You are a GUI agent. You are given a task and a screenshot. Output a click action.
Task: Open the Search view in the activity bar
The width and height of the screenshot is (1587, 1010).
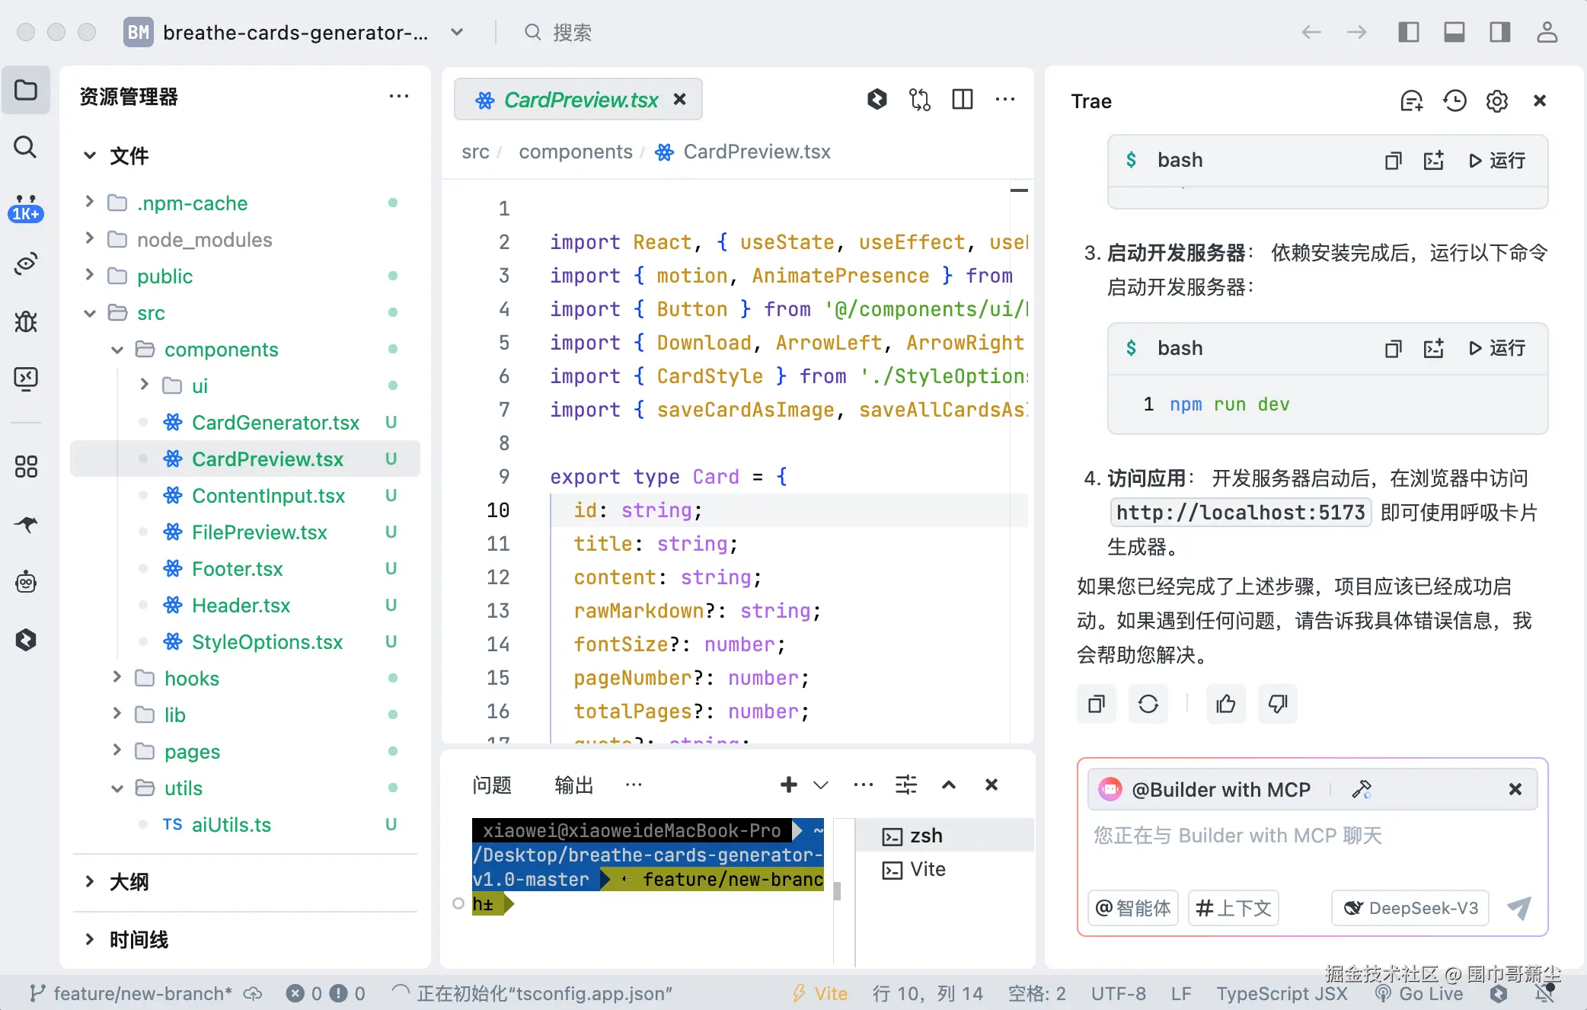(x=26, y=147)
